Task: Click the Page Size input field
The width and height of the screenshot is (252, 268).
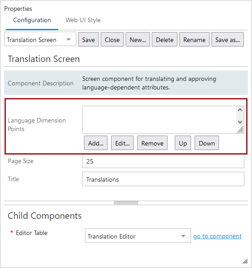Action: click(x=163, y=161)
